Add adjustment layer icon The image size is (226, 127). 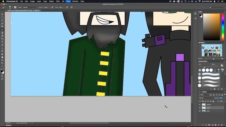click(x=212, y=125)
